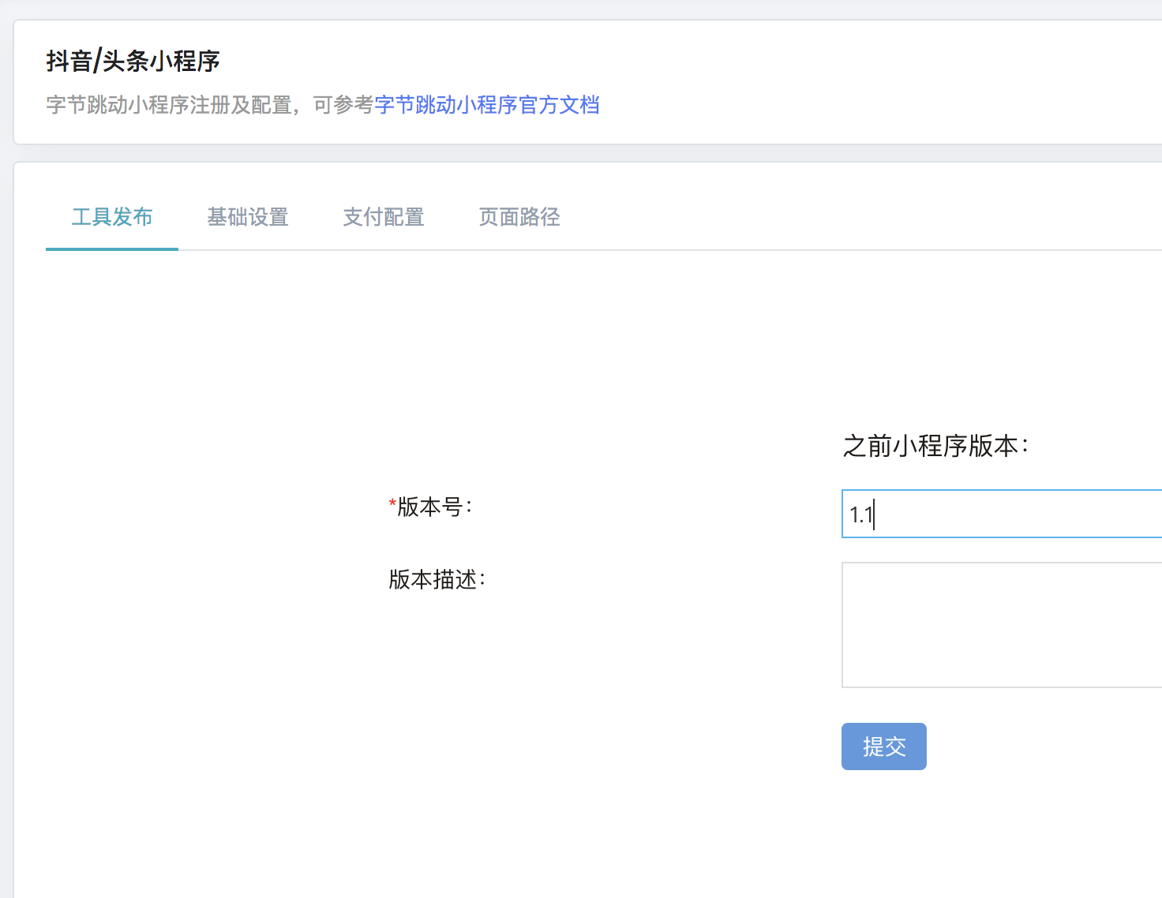Submit the form with 提交 button
The image size is (1162, 898).
point(884,746)
